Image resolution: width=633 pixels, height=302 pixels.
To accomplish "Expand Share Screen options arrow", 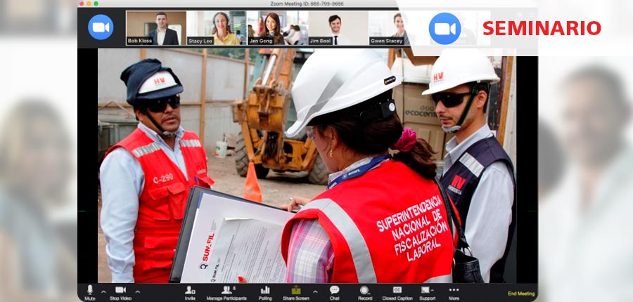I will [314, 291].
